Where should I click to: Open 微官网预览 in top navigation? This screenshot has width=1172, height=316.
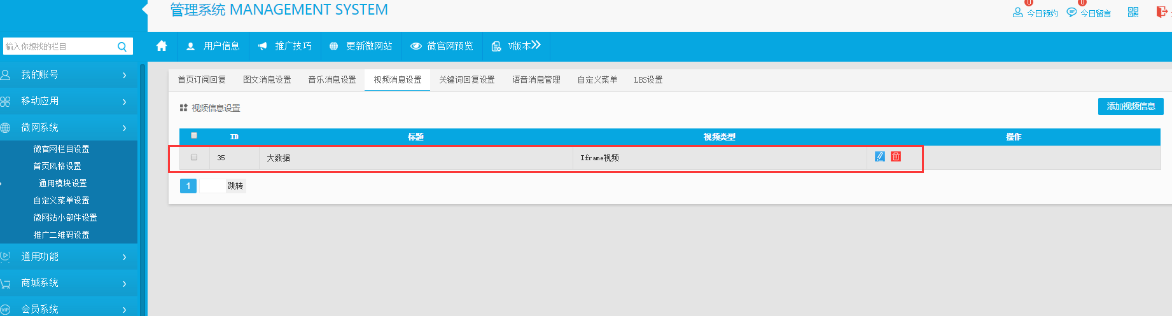[x=442, y=46]
